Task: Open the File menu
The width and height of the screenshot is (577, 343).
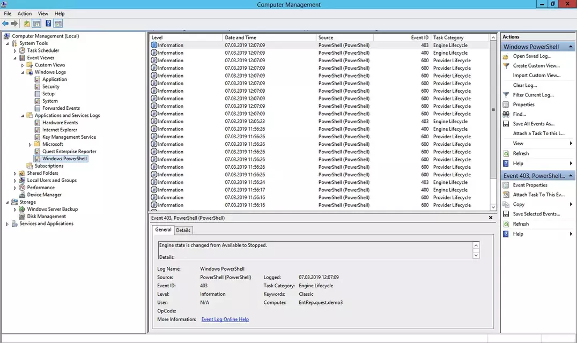Action: (8, 13)
